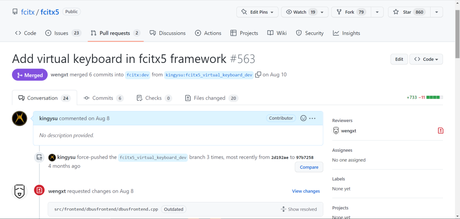Click wengxt link in merged summary line
460x219 pixels.
[x=60, y=75]
